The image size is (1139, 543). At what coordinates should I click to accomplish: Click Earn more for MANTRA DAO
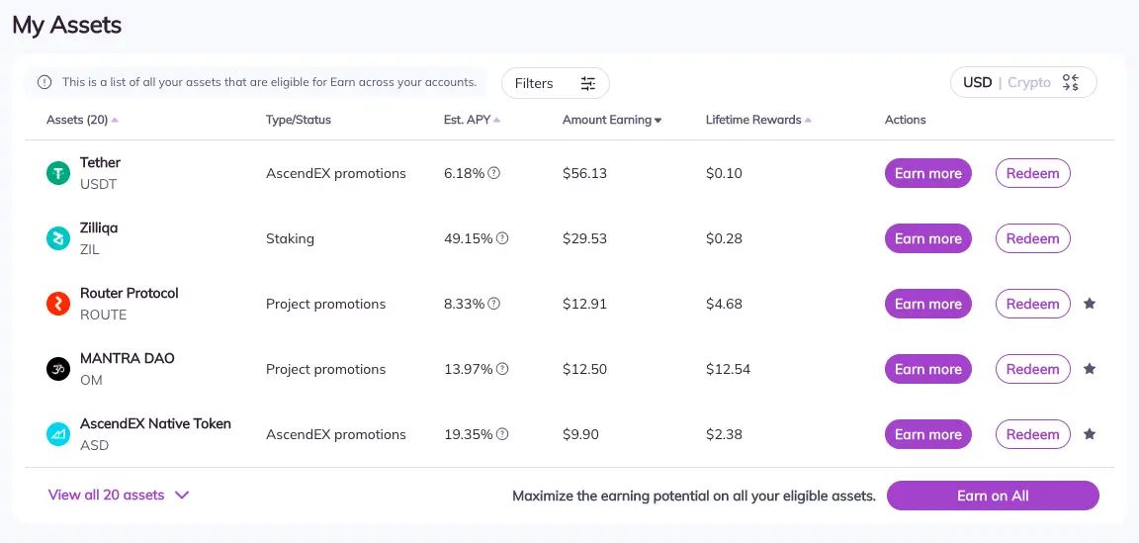pyautogui.click(x=927, y=369)
